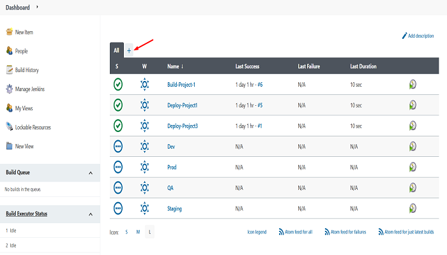Click not-built status icon for Dev
The width and height of the screenshot is (447, 255).
(118, 146)
